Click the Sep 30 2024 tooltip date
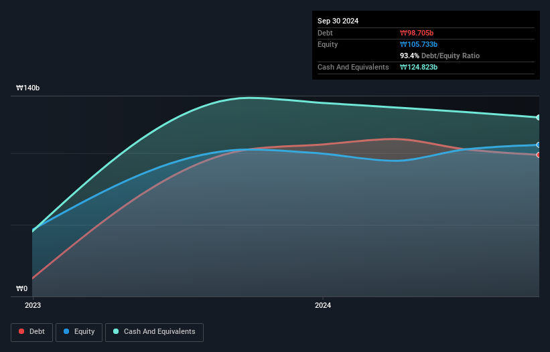The height and width of the screenshot is (352, 550). click(338, 21)
